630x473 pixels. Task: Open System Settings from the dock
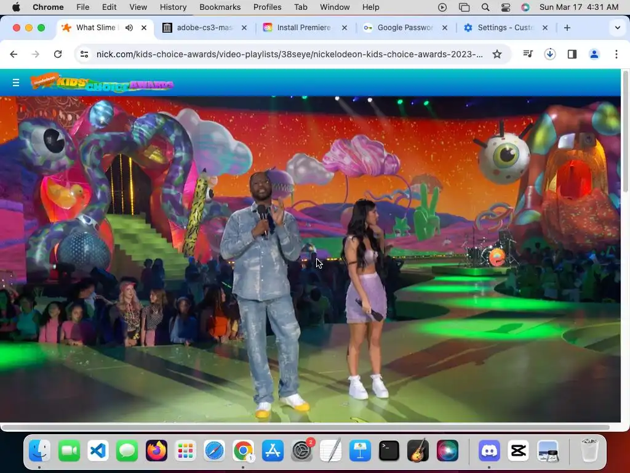[x=301, y=450]
